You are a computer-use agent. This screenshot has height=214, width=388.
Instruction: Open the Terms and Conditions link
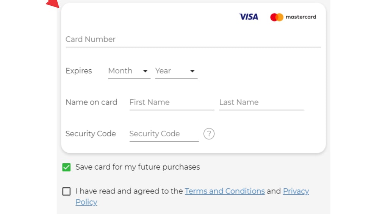click(x=225, y=191)
